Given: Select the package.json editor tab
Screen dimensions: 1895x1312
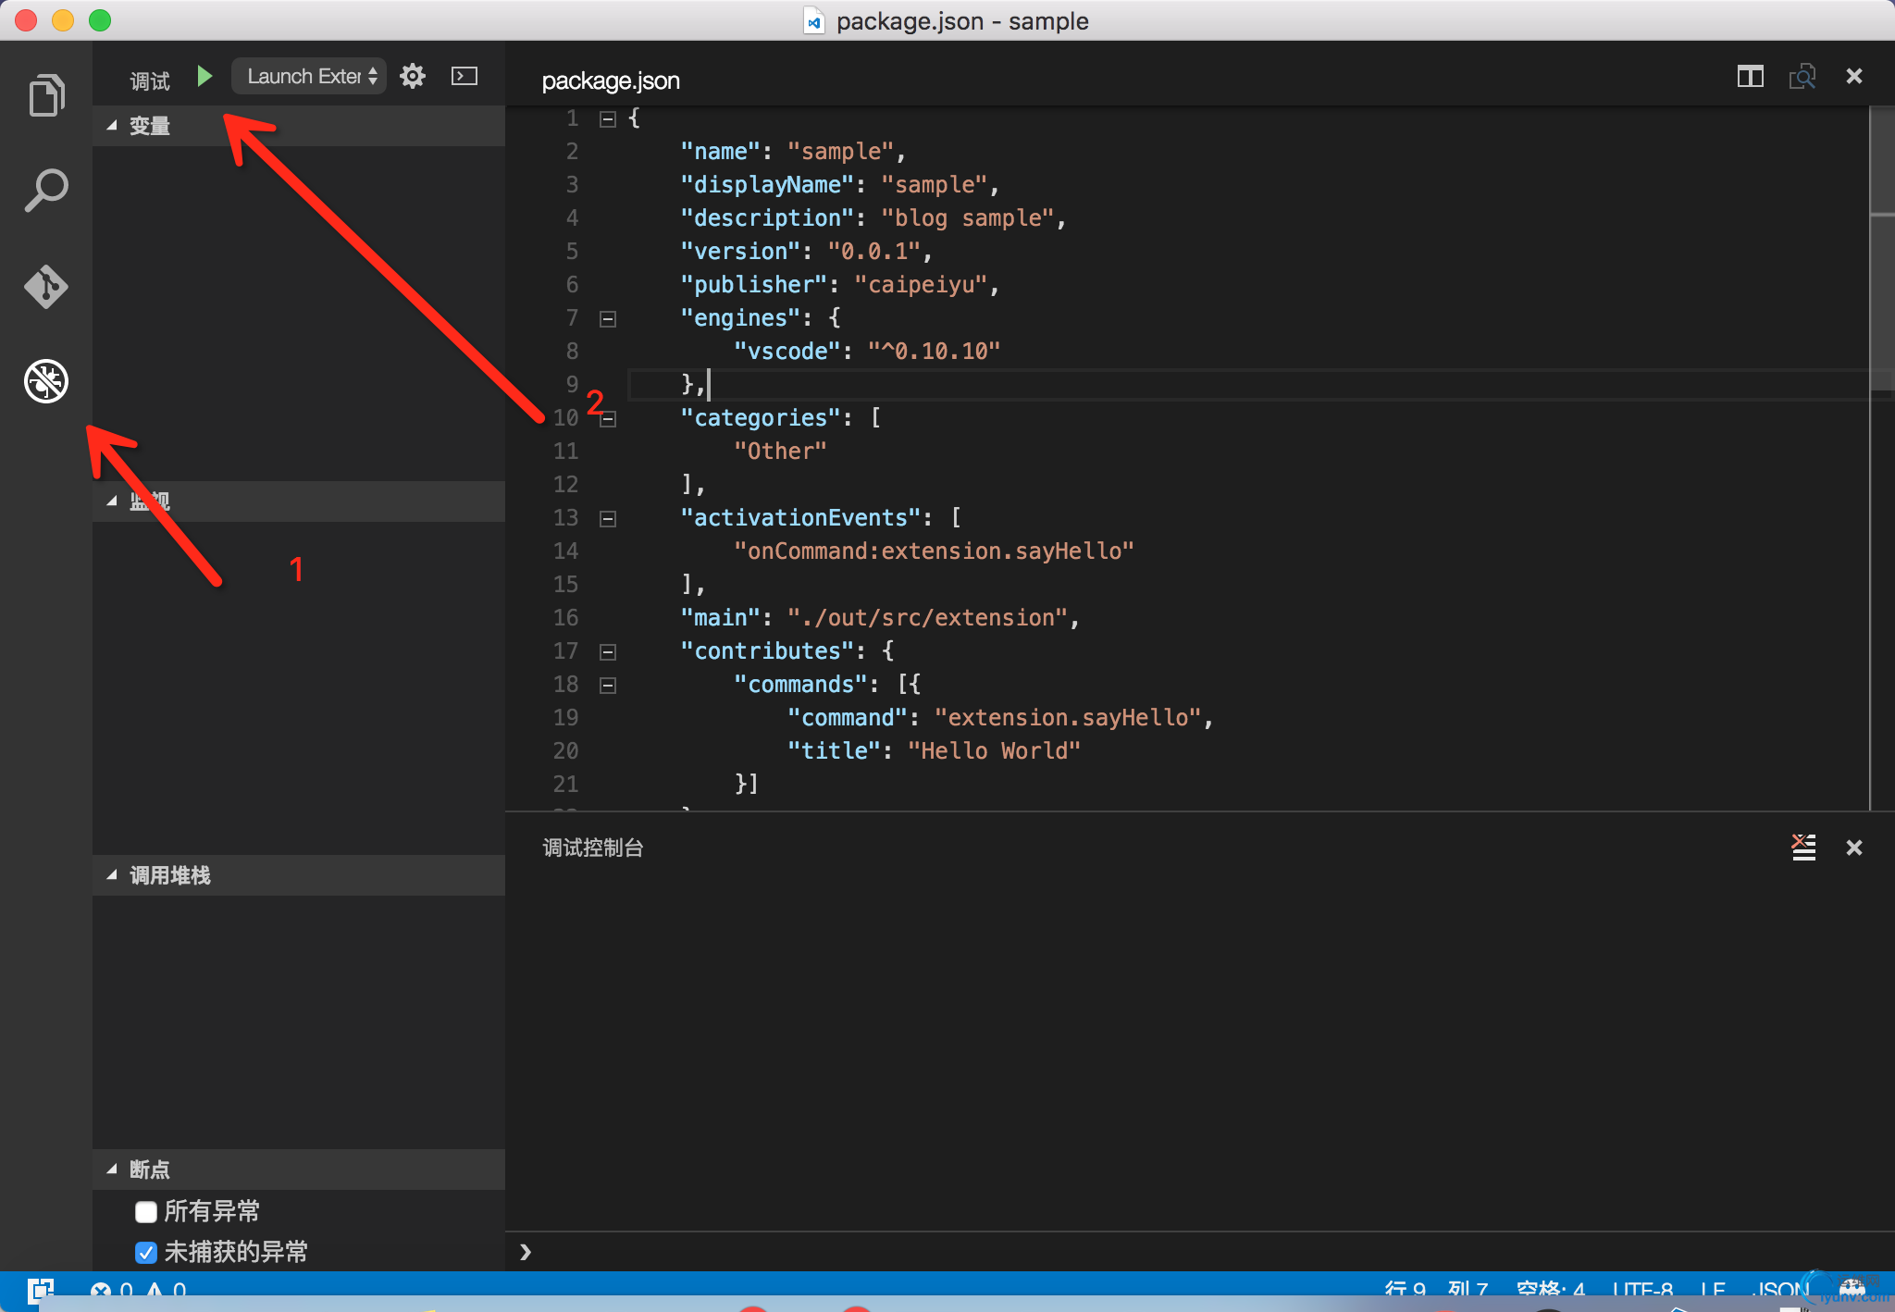Looking at the screenshot, I should pyautogui.click(x=611, y=80).
